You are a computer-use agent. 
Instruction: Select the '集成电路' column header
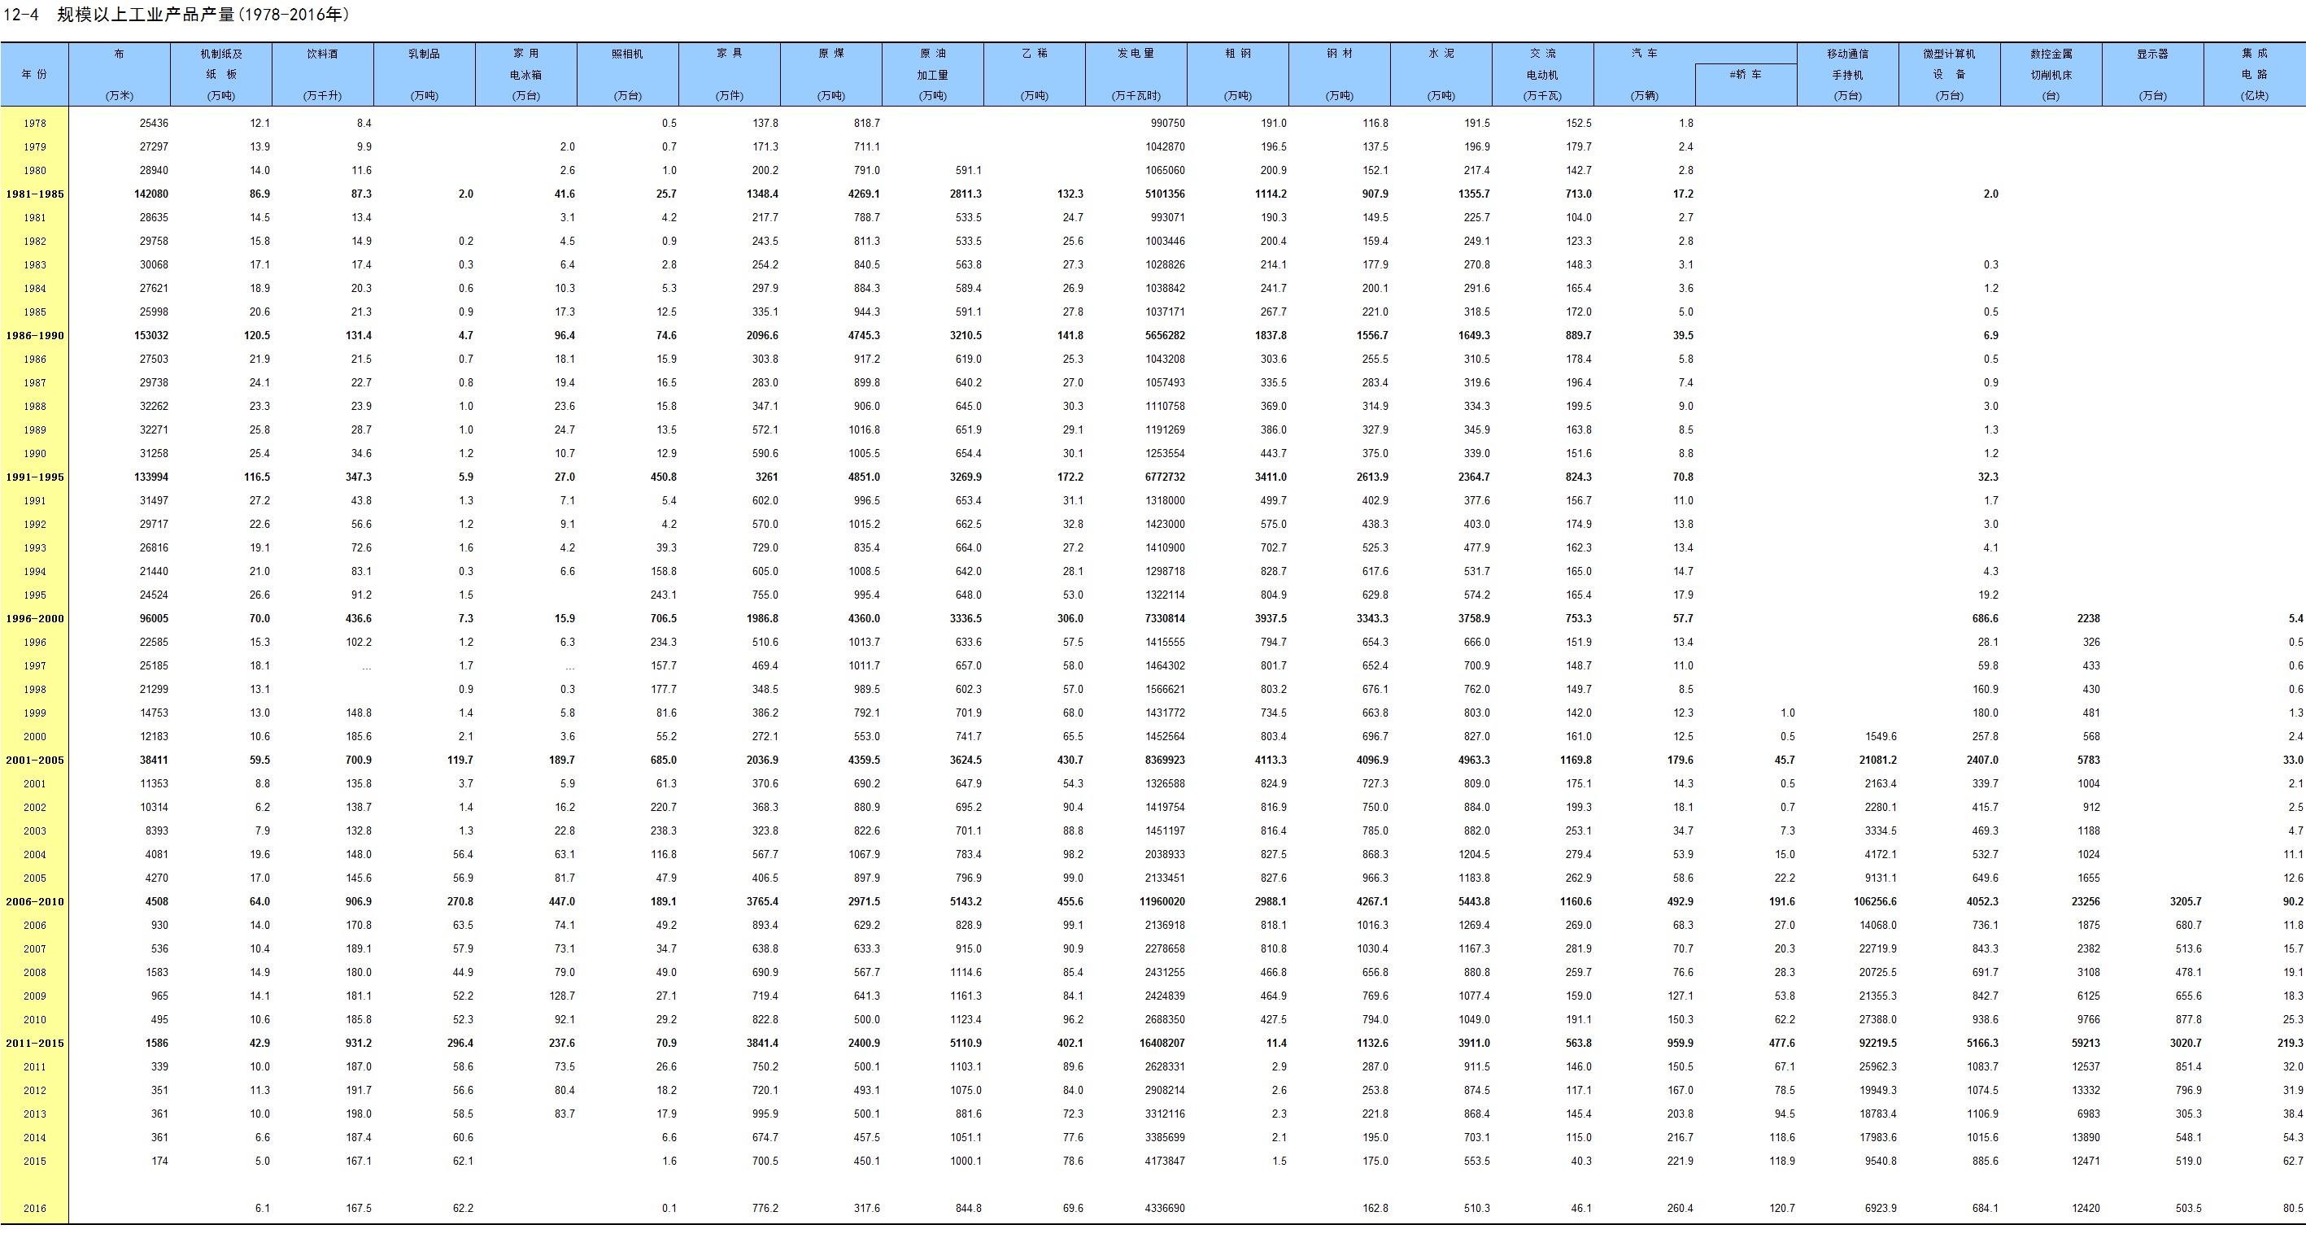pos(2254,74)
